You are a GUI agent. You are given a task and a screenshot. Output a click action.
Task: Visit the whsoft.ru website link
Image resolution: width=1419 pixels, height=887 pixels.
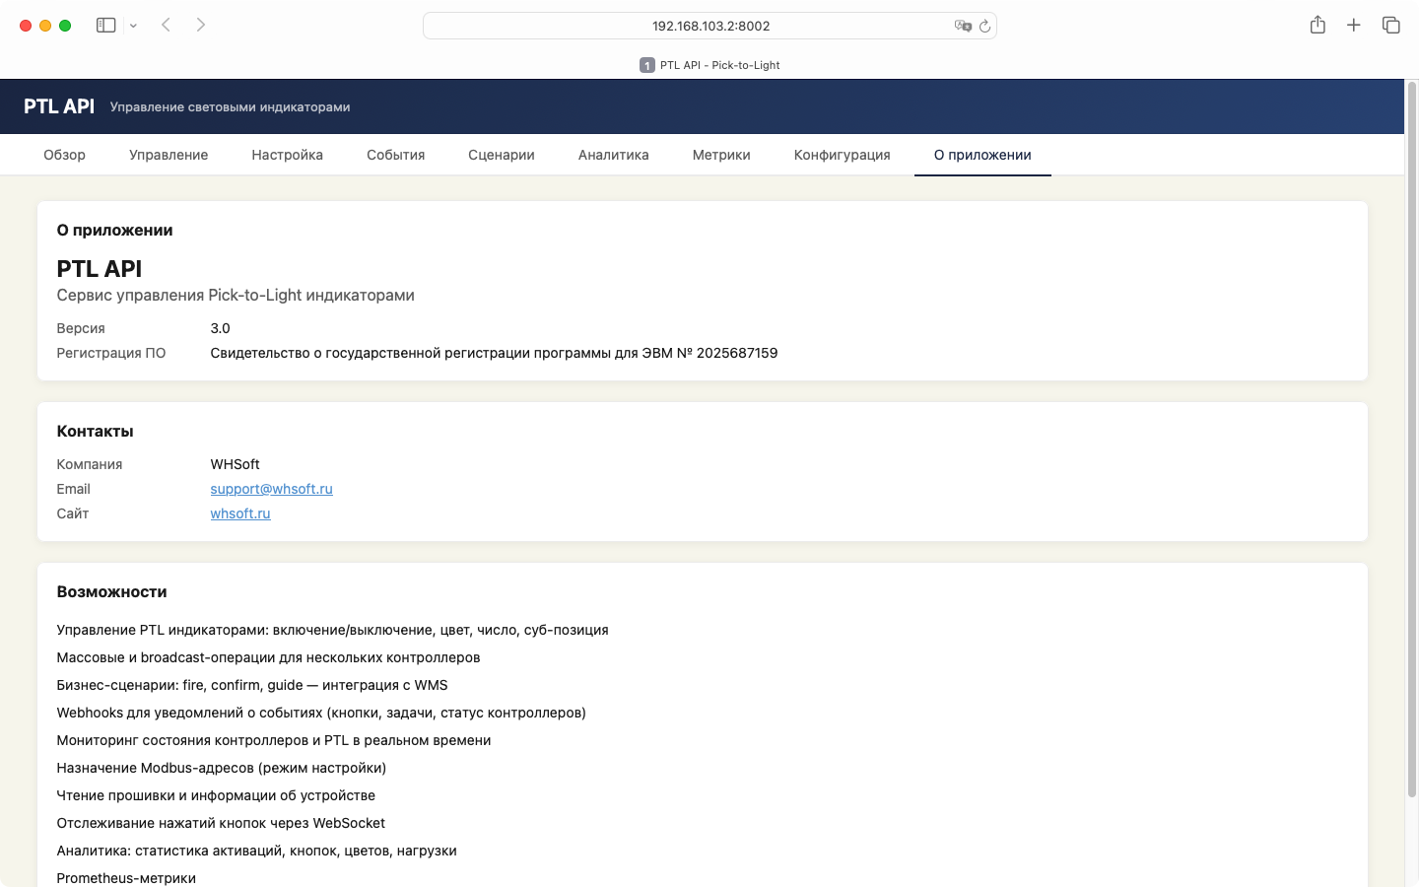coord(239,512)
